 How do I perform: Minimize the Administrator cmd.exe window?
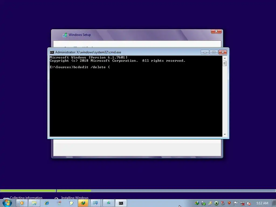(x=205, y=52)
